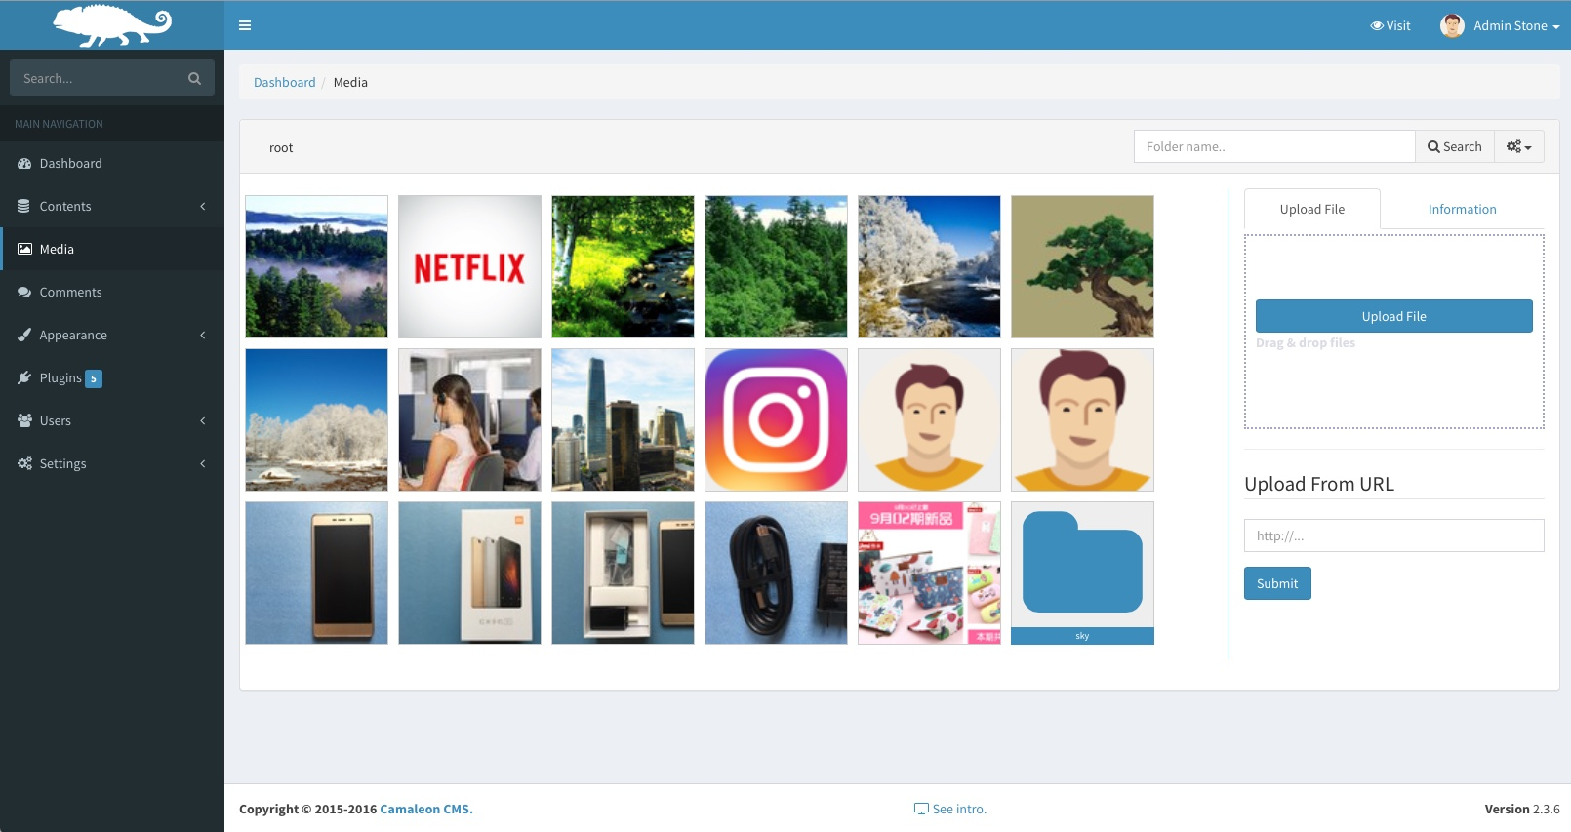The image size is (1571, 832).
Task: Select the round cartoon man avatar thumbnail
Action: point(929,419)
